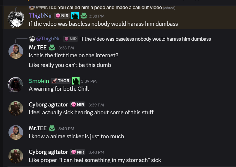Click the green clover badge on Mr.TEE's 3:38 message
This screenshot has width=236, height=167.
click(x=52, y=48)
